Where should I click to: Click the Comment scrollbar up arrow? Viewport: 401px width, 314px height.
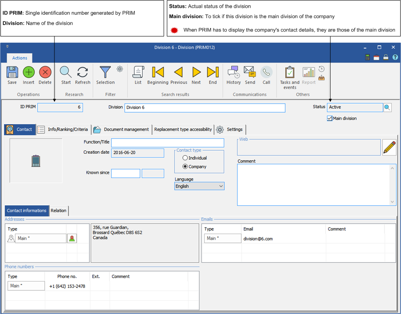pos(392,168)
